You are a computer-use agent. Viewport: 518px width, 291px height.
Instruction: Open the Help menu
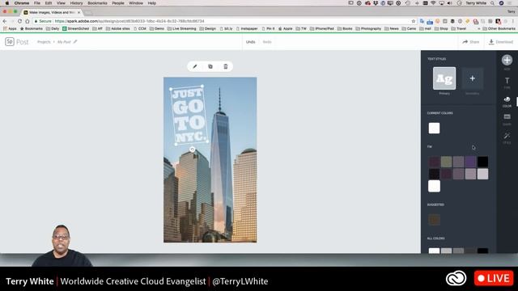(x=151, y=3)
